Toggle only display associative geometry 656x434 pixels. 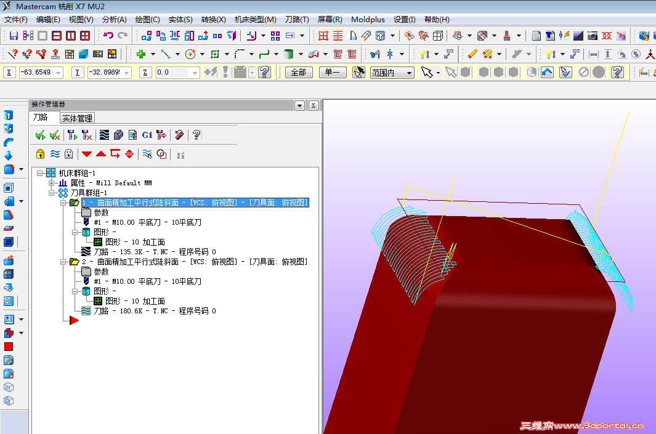[x=161, y=155]
